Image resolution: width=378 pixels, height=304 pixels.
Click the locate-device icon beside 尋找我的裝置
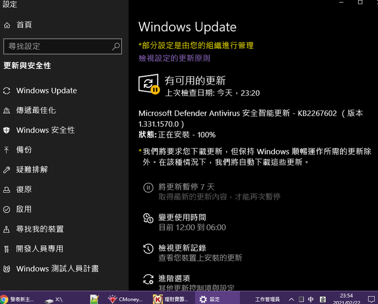tap(7, 229)
